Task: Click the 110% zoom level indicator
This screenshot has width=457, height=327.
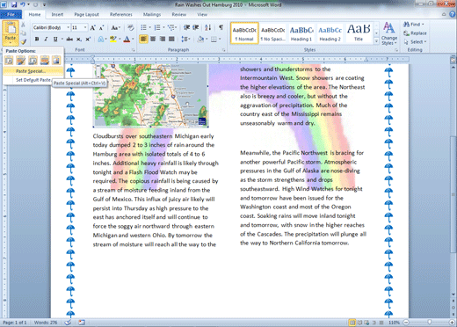Action: click(x=394, y=323)
